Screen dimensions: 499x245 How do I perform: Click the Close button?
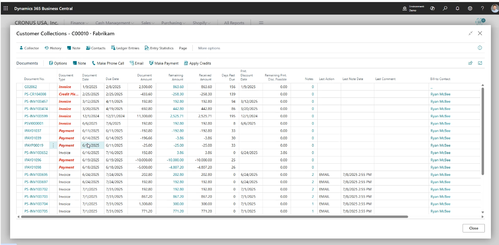point(474,228)
